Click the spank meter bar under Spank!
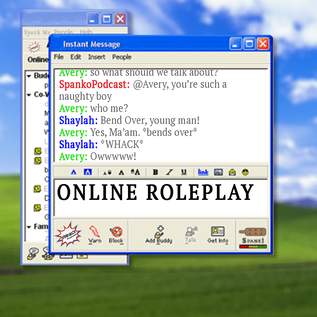This screenshot has height=317, width=317. click(x=253, y=247)
